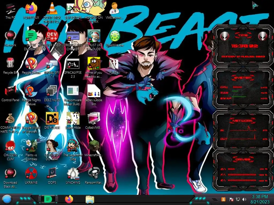274x205 pixels.
Task: Click the CPU usage meter in widget
Action: [237, 87]
